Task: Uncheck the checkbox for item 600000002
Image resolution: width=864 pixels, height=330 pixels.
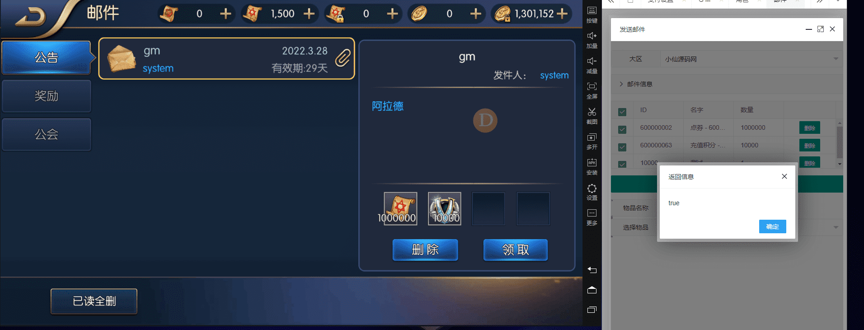Action: click(622, 129)
